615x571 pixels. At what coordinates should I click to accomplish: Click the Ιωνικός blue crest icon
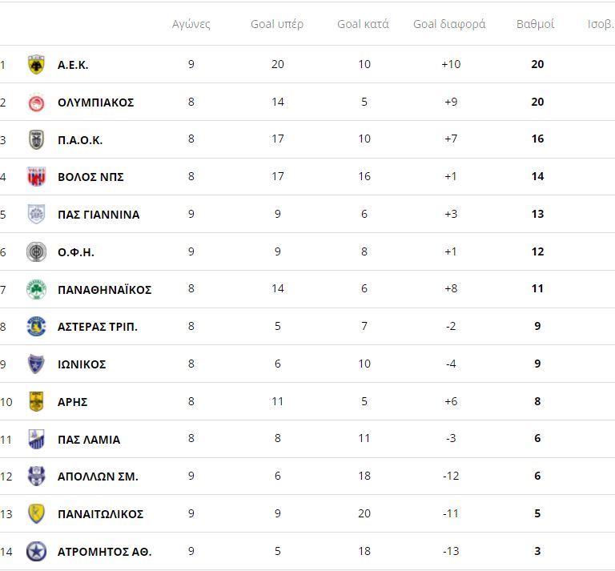click(36, 364)
